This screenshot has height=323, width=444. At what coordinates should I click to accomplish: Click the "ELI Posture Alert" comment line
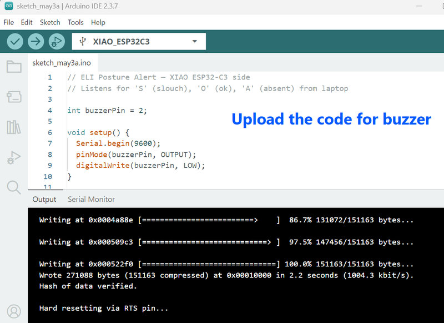(159, 77)
